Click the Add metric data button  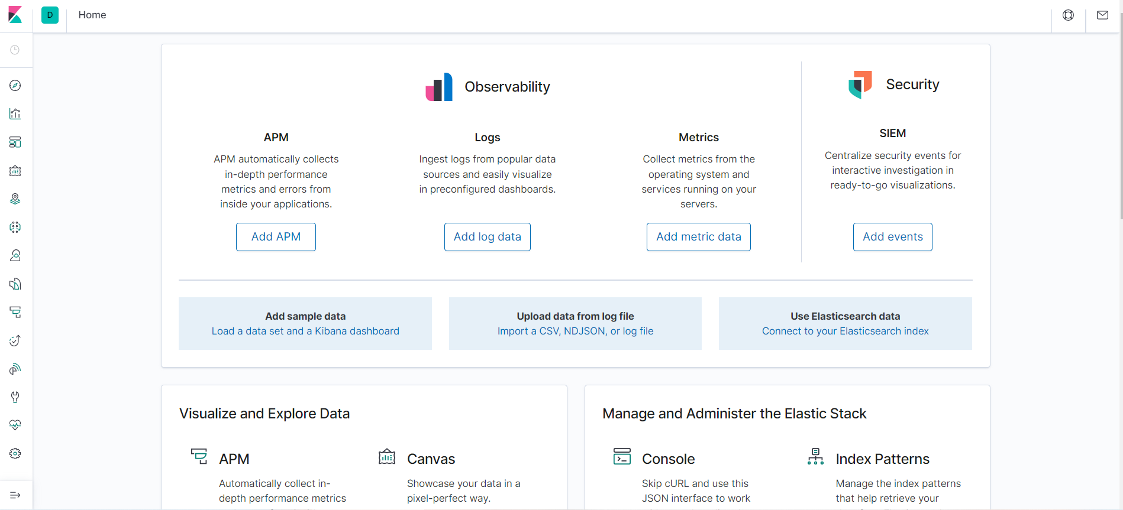click(699, 237)
